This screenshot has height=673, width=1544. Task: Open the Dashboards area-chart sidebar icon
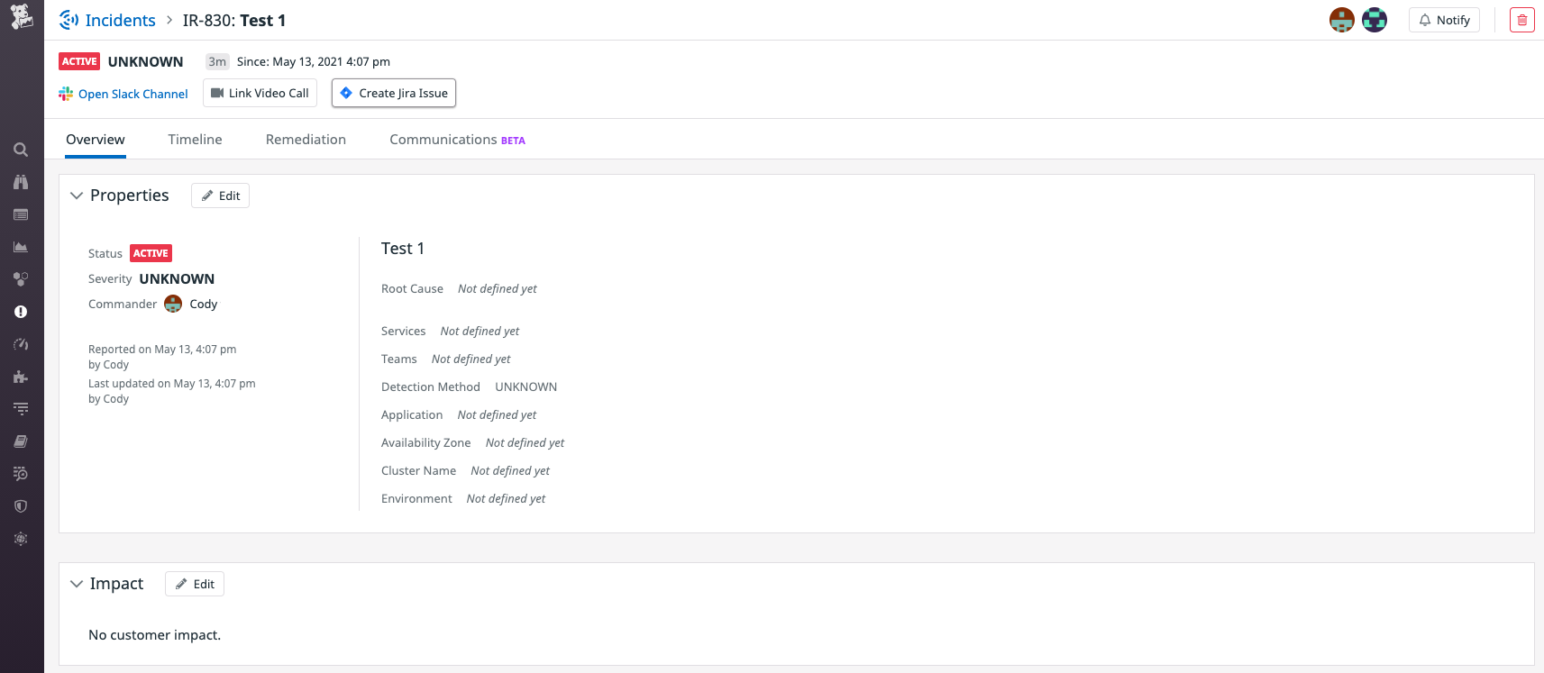coord(21,247)
